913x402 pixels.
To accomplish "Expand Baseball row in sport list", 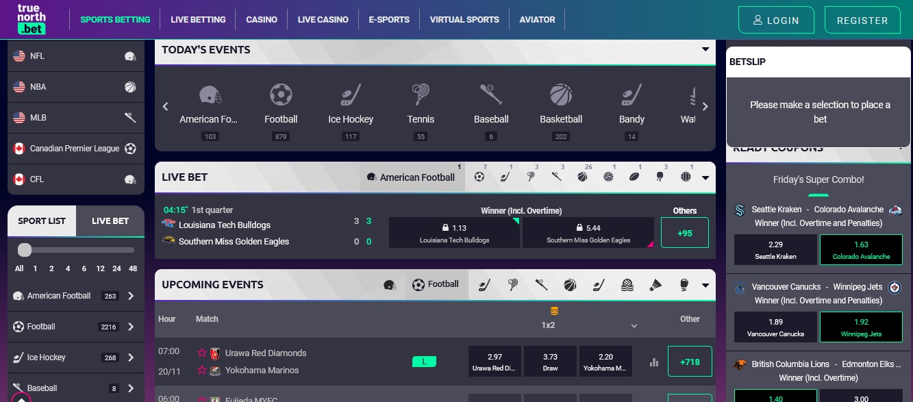I will pyautogui.click(x=131, y=388).
